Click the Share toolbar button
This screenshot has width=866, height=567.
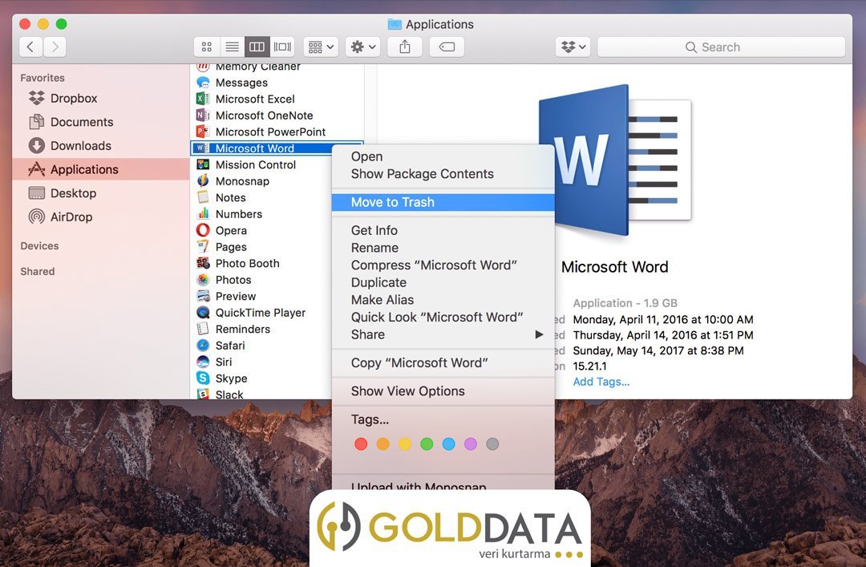[405, 47]
